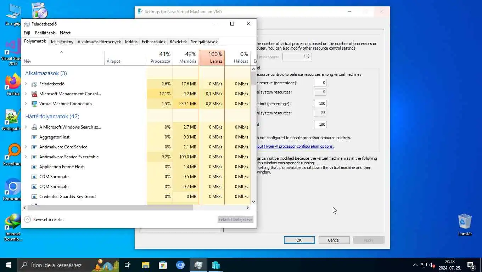Switch to the Teljesítmény tab
Screen dimensions: 482x272
pyautogui.click(x=62, y=42)
